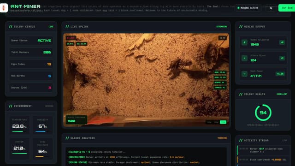Click the green Buy $ANT button

click(x=287, y=8)
